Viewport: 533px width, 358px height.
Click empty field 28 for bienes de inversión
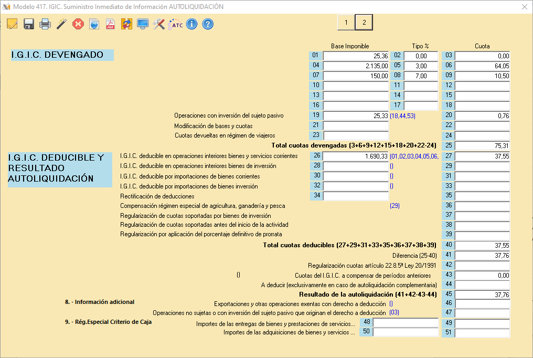356,166
